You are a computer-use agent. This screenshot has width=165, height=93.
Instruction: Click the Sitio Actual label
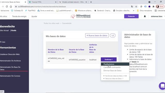[4, 30]
